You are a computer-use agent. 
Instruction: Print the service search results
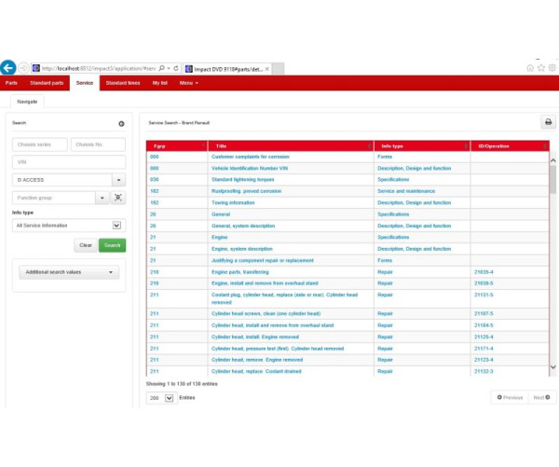[548, 122]
